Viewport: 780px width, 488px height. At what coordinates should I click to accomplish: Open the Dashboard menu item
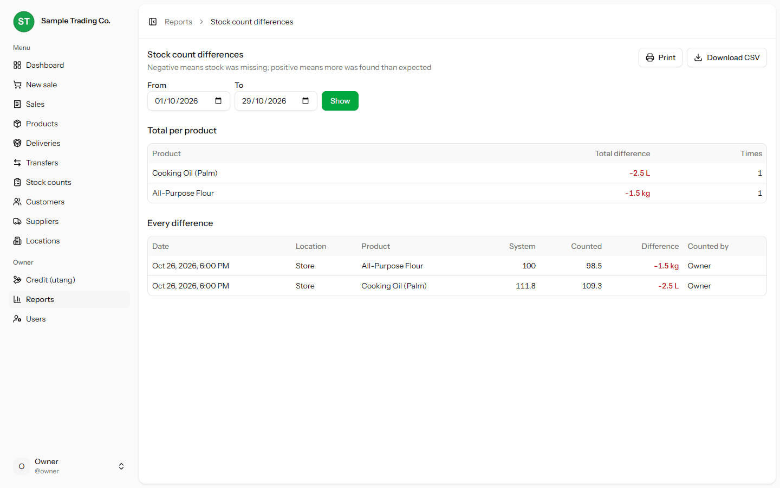point(69,65)
